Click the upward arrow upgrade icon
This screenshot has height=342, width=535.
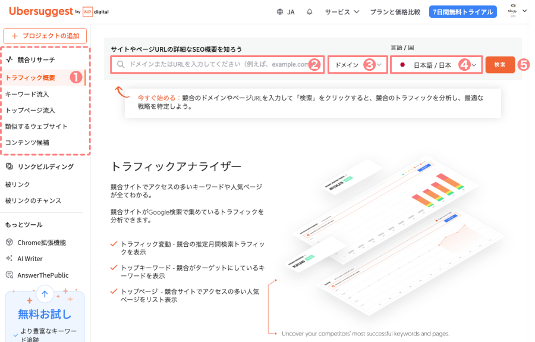coord(45,294)
